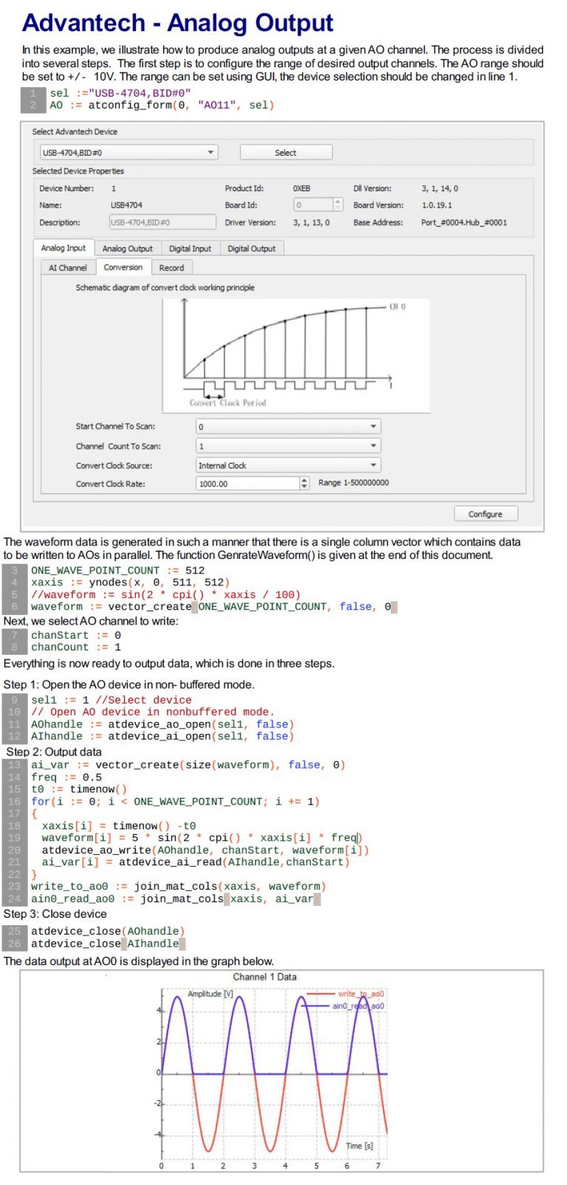Open the Analog Output tab
Image resolution: width=567 pixels, height=1185 pixels.
click(127, 249)
